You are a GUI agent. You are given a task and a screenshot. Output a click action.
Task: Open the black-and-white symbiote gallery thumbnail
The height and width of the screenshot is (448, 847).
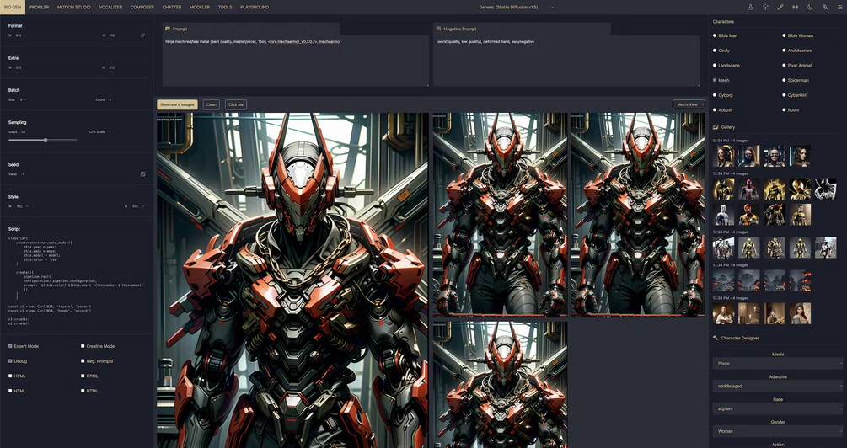click(x=825, y=189)
